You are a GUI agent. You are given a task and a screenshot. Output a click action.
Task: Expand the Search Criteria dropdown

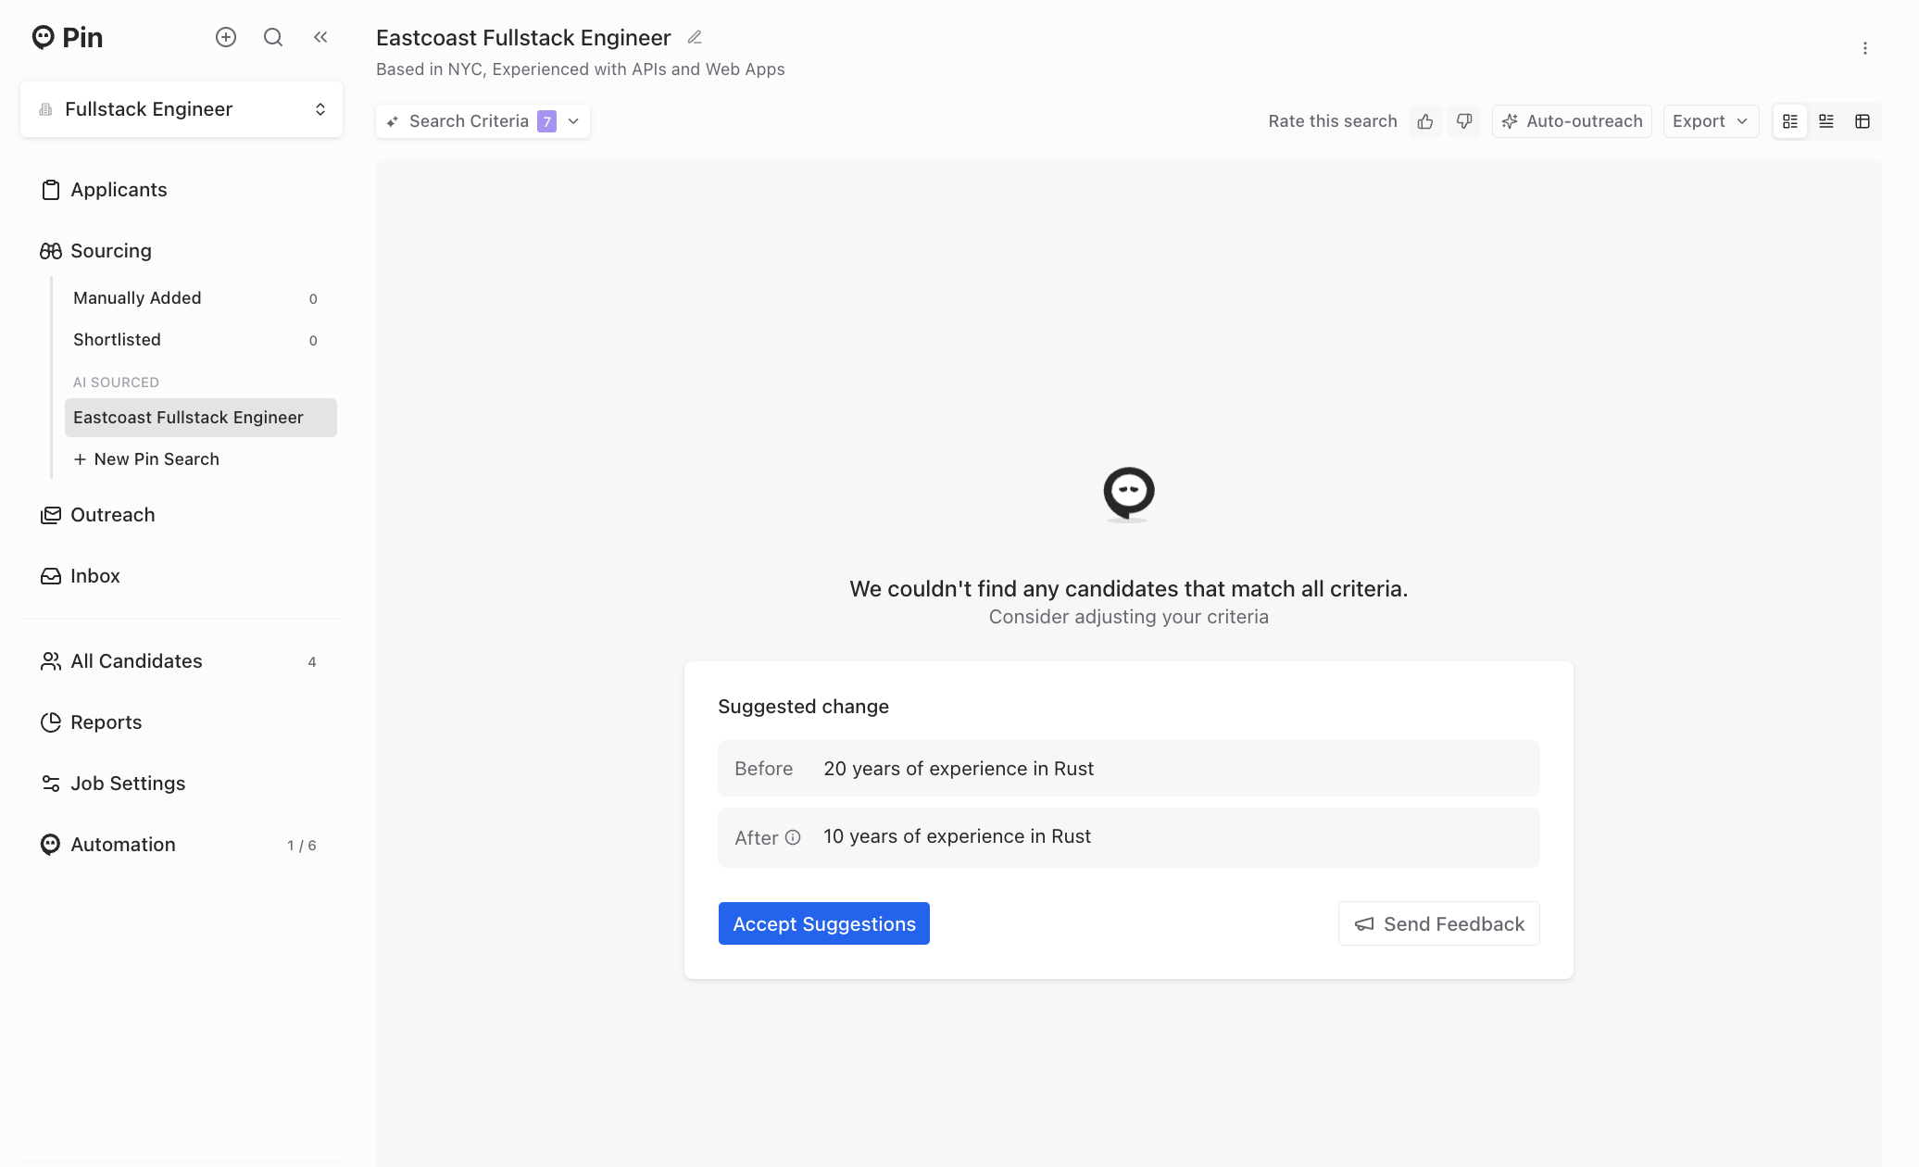(x=483, y=121)
